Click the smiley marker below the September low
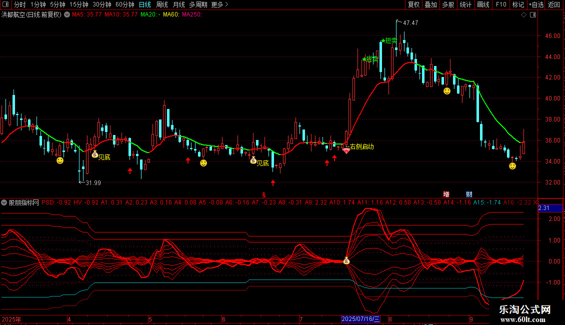 pyautogui.click(x=512, y=166)
